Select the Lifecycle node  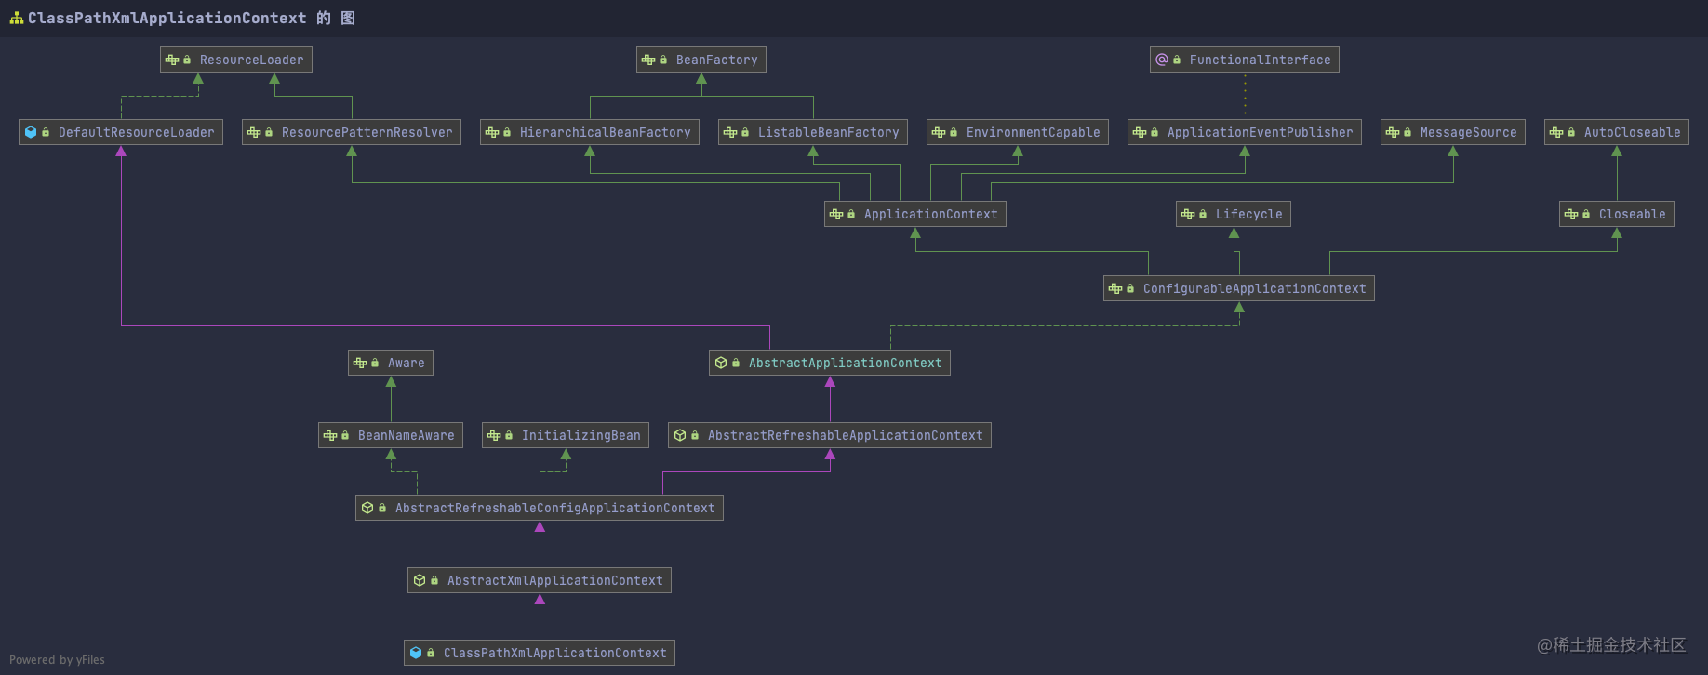[1234, 214]
